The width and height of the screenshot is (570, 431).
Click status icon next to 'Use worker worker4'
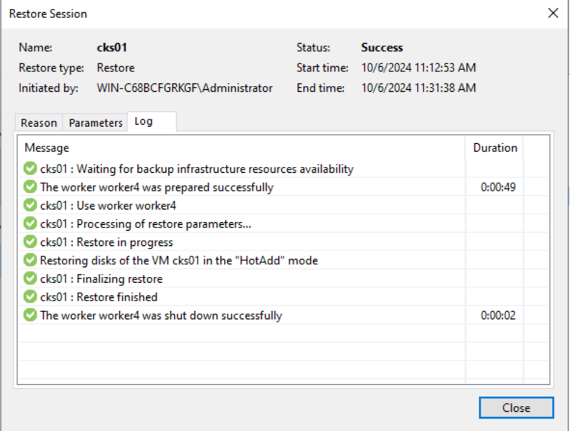tap(30, 206)
